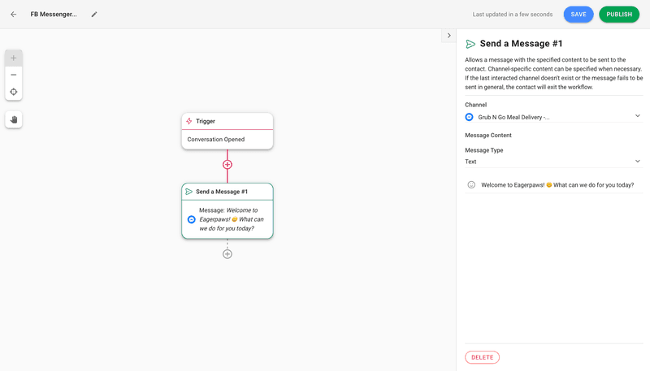The image size is (650, 371).
Task: Open the emoji picker in message field
Action: click(x=471, y=185)
